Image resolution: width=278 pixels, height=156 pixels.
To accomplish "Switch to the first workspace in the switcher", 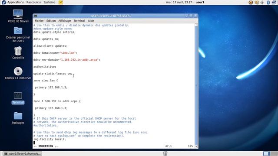I will point(266,153).
